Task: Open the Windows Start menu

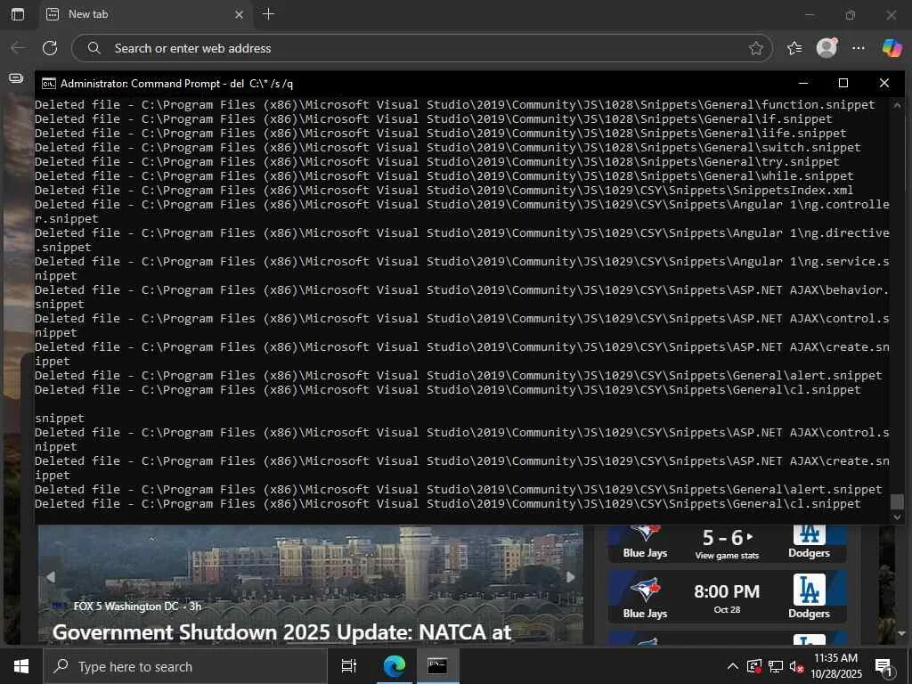Action: (21, 666)
